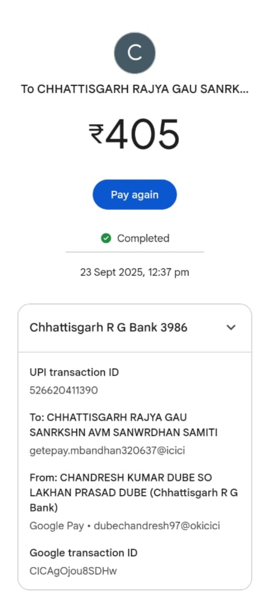Viewport: 268px width, 600px height.
Task: Select the getepay.mbandhan320637@icici UPI address
Action: [107, 450]
